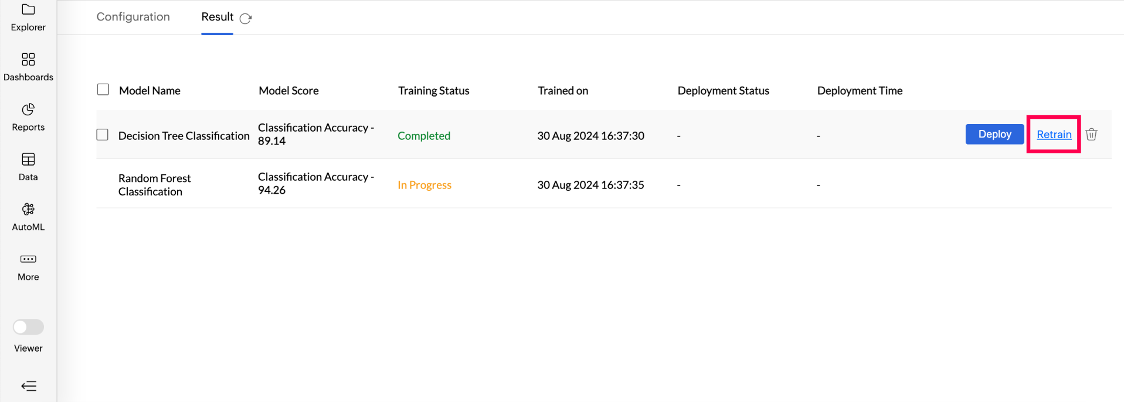Viewport: 1124px width, 402px height.
Task: Delete the Decision Tree Classification model
Action: tap(1091, 135)
